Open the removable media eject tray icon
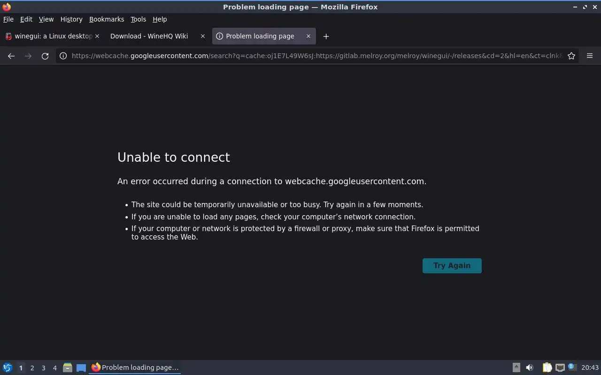This screenshot has height=375, width=601. click(x=516, y=367)
